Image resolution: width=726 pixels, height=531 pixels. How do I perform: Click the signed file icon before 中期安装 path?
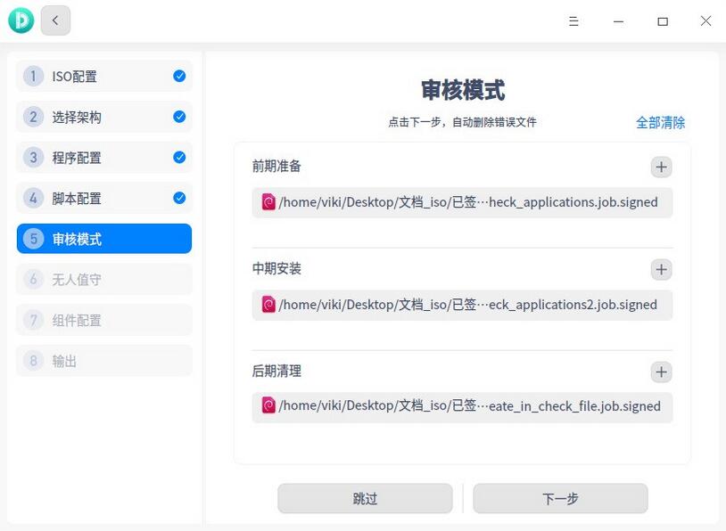[x=268, y=305]
